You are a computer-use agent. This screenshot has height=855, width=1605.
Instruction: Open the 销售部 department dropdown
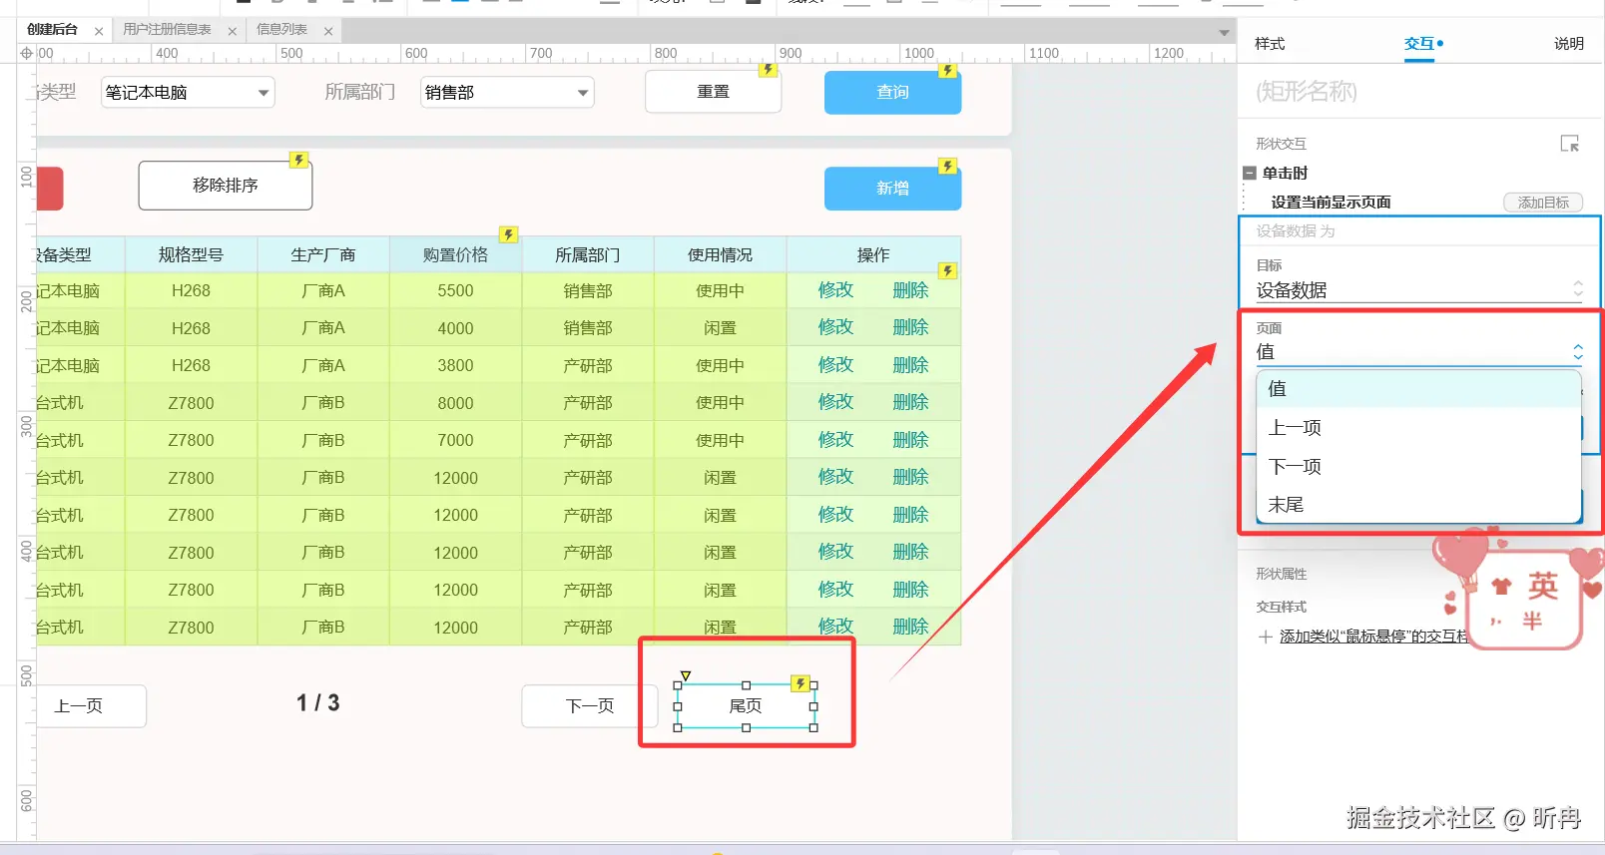[507, 93]
